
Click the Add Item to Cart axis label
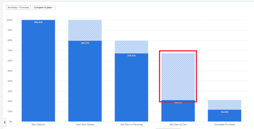pyautogui.click(x=177, y=124)
